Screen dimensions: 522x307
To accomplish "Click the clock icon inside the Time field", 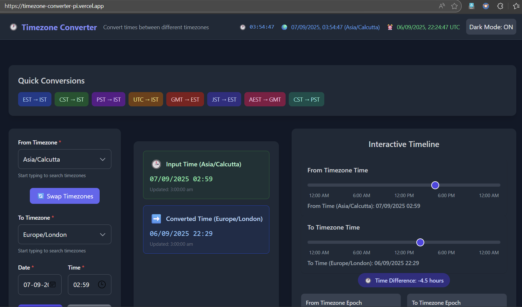I will (102, 284).
